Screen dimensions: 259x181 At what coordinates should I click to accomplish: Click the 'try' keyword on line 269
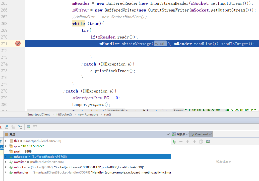tap(85, 30)
